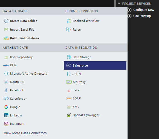Image resolution: width=159 pixels, height=139 pixels.
Task: Pick SOAP text label
Action: 77,98
